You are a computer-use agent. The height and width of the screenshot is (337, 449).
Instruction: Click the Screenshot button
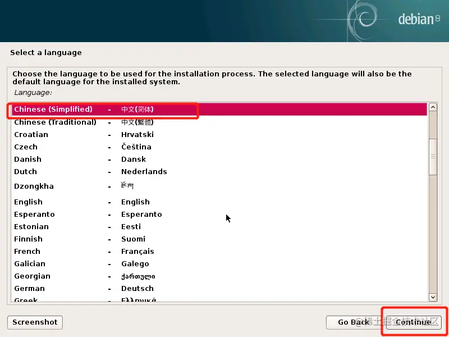(x=35, y=322)
